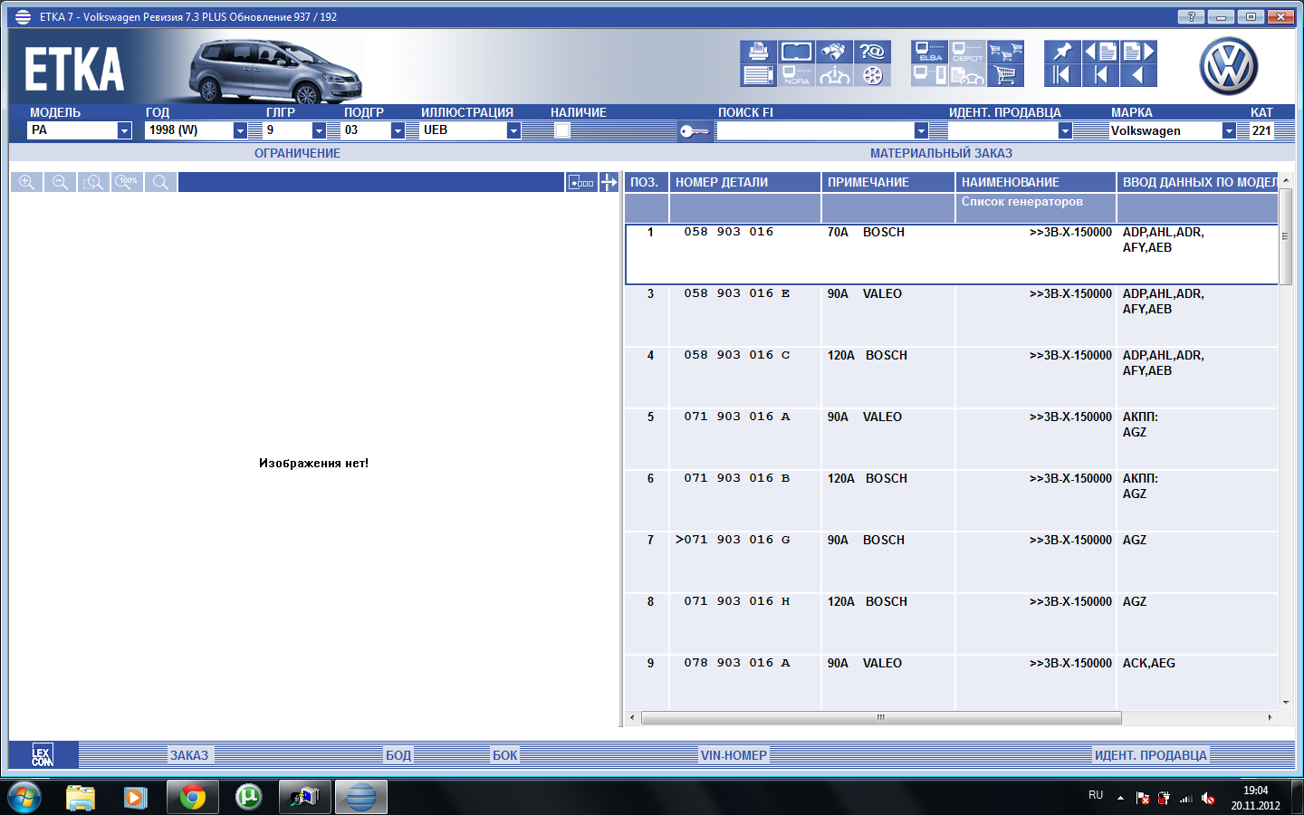Toggle illustration panel expand arrows icon

click(x=609, y=182)
